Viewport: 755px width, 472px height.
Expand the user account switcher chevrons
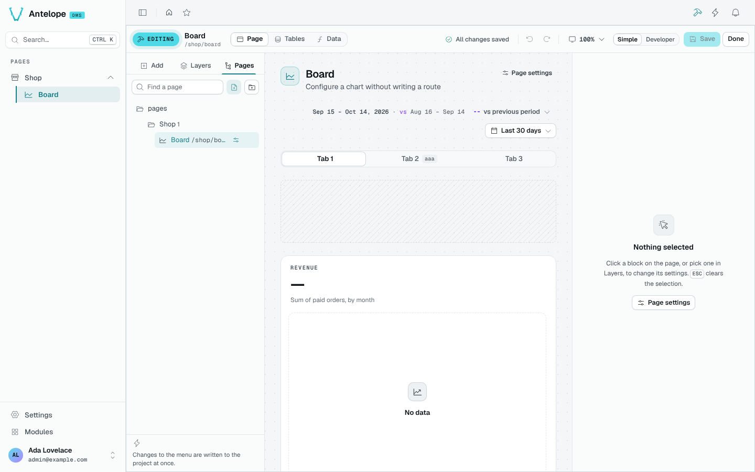pyautogui.click(x=113, y=455)
